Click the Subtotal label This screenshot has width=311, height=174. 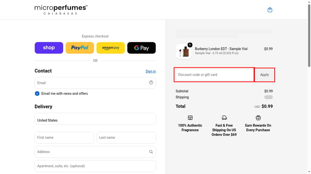(182, 91)
